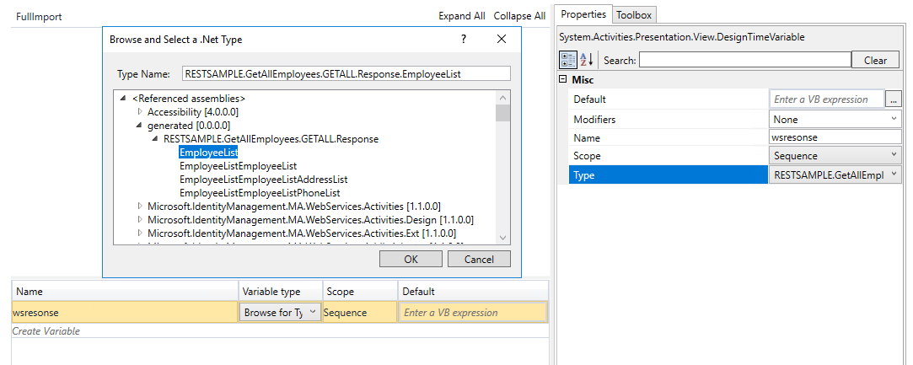
Task: Click the Default VB expression field in Properties
Action: point(827,99)
